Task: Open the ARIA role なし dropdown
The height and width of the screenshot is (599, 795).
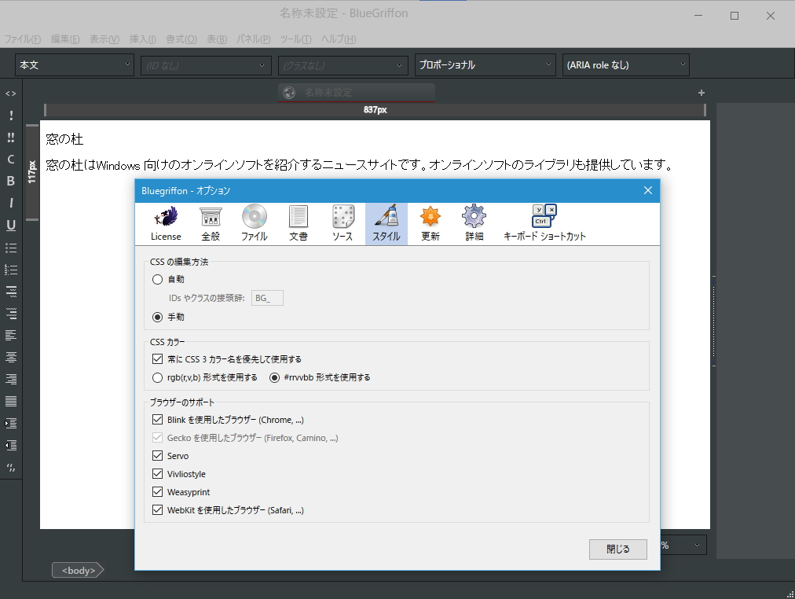Action: [625, 65]
